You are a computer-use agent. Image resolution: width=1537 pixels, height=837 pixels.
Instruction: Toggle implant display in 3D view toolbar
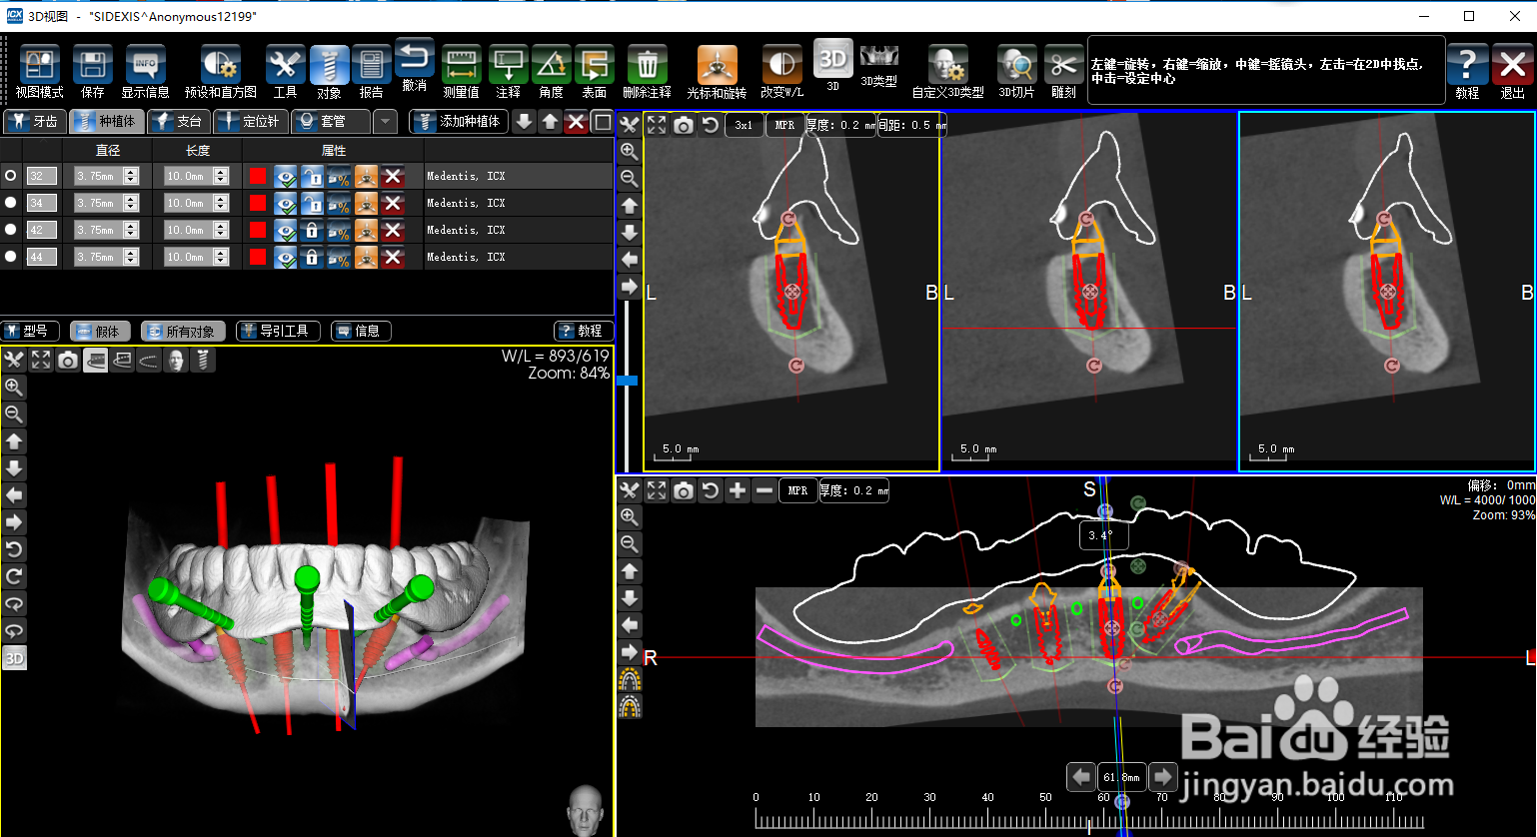[203, 360]
